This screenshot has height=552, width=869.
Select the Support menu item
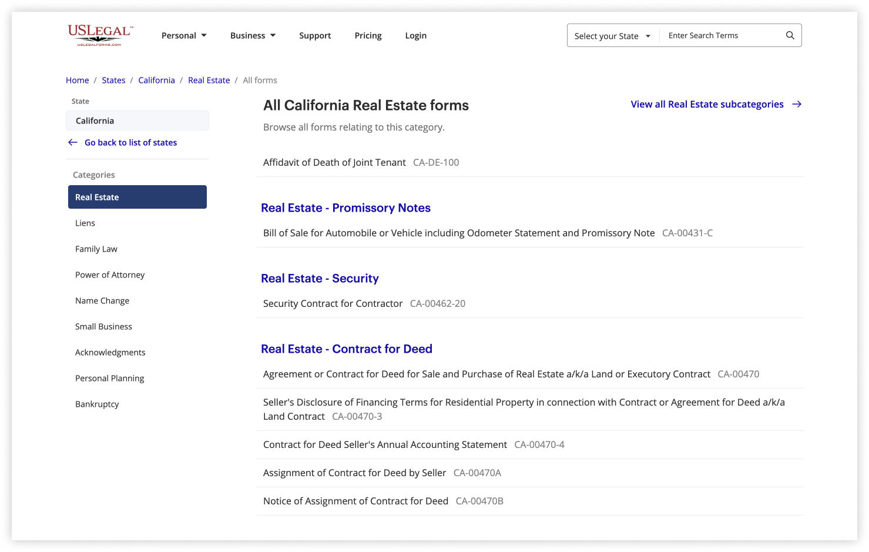(x=315, y=35)
